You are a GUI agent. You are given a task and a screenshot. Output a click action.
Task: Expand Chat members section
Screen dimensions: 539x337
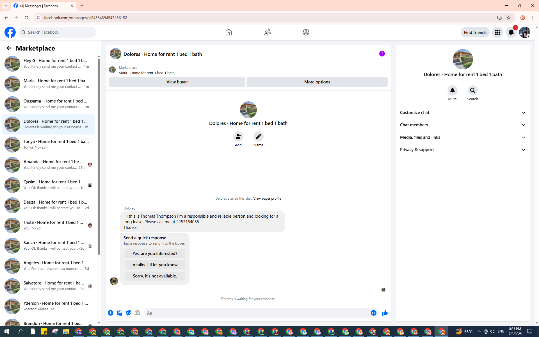point(463,125)
